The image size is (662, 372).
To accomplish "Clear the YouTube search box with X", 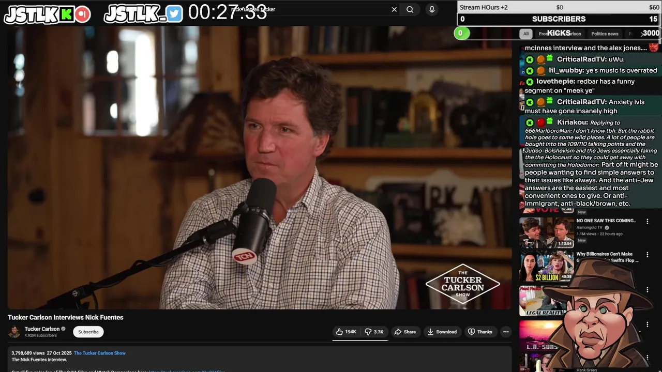I will (394, 9).
